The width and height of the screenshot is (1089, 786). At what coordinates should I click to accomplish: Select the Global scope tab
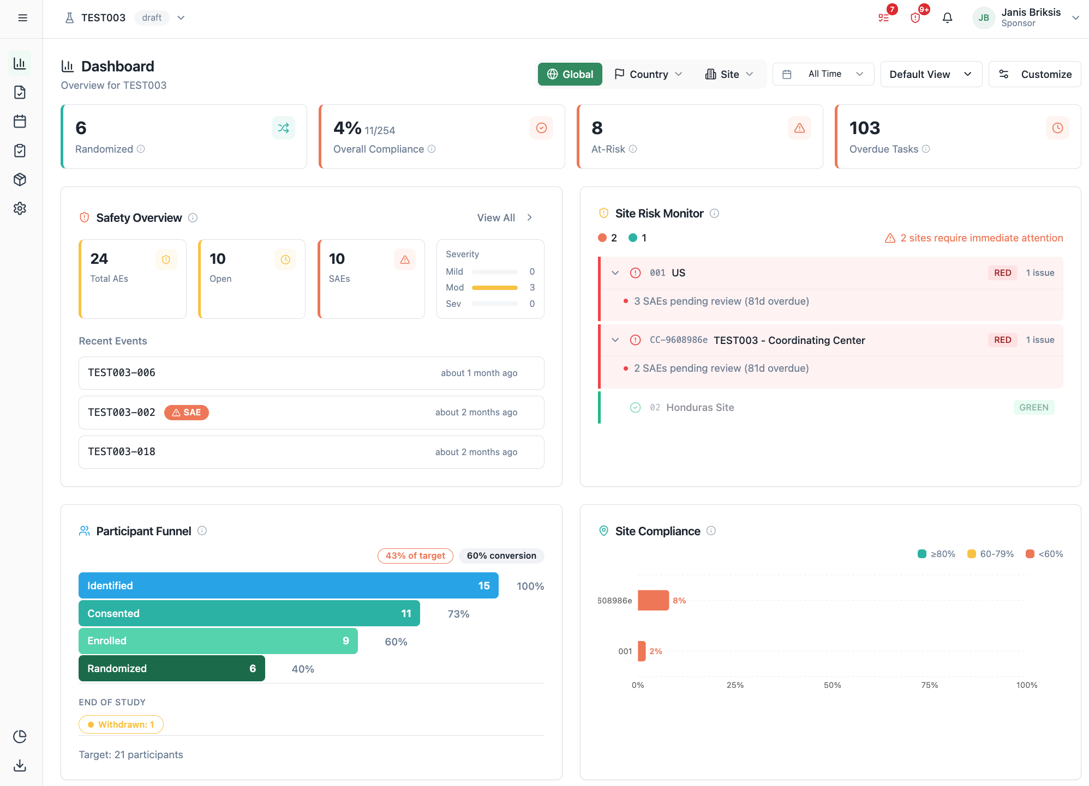click(570, 74)
